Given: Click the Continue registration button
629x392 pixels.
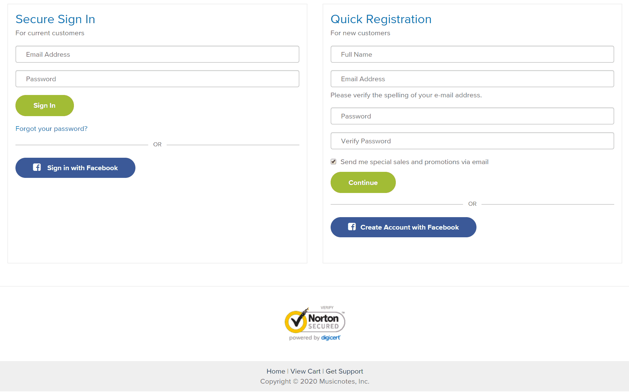Looking at the screenshot, I should [x=363, y=183].
